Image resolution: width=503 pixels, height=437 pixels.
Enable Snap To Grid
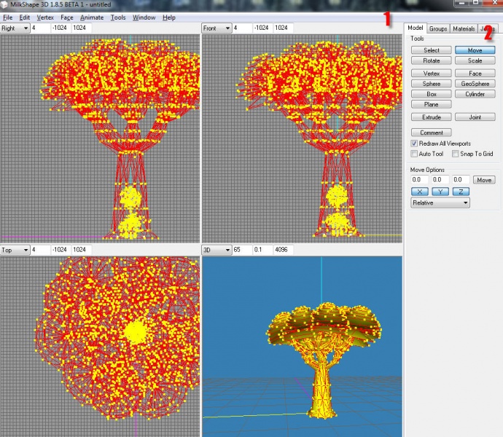pyautogui.click(x=455, y=154)
